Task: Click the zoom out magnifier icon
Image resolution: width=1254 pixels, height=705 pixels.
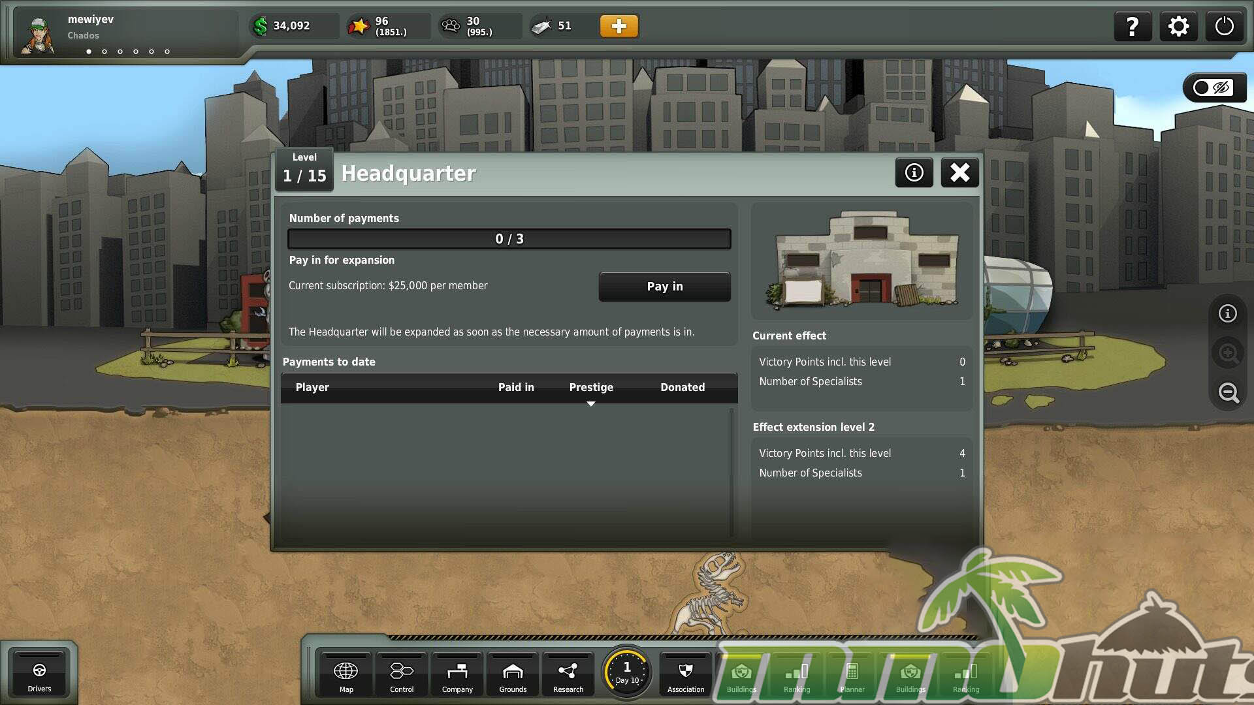Action: coord(1228,392)
